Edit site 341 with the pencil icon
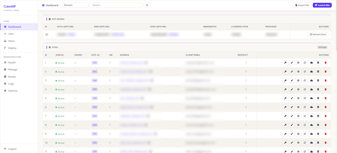 (292, 72)
